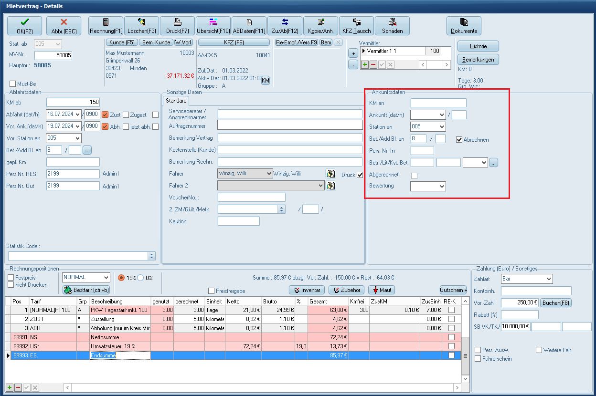
Task: Select the Standard tab
Action: click(176, 101)
